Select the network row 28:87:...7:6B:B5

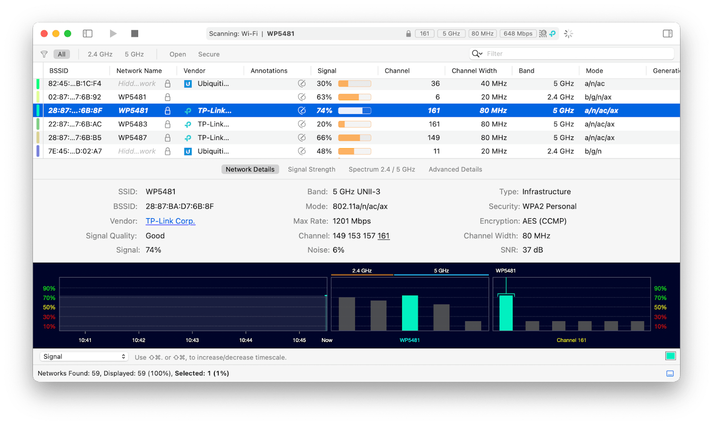click(356, 138)
